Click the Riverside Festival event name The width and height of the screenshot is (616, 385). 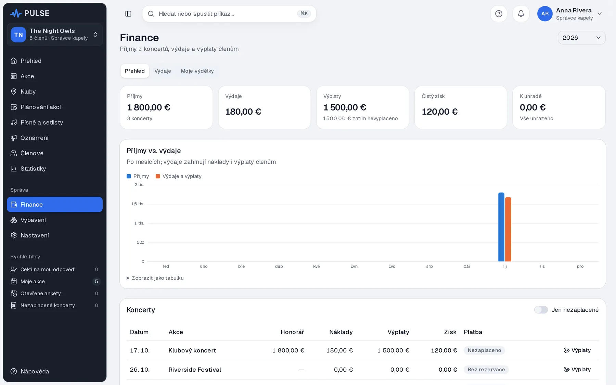[195, 369]
